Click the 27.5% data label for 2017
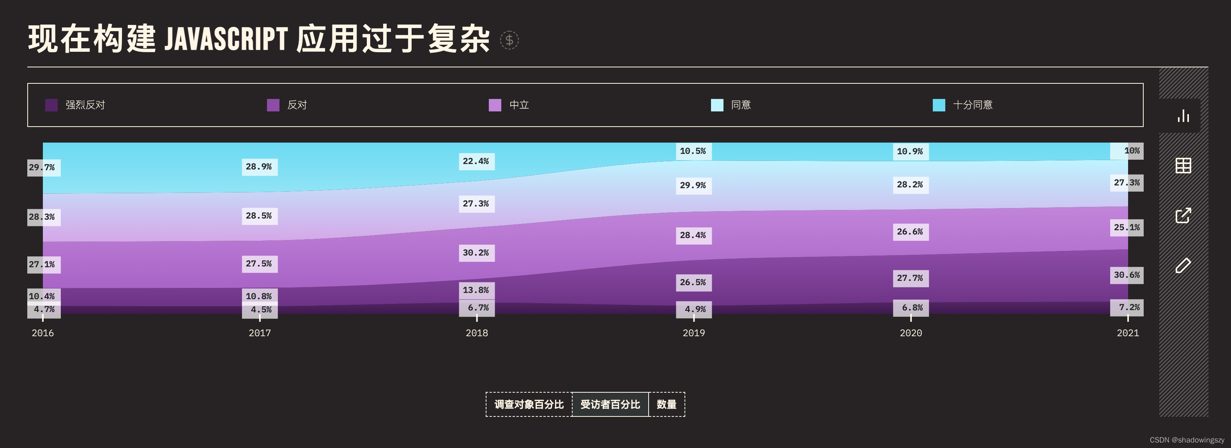This screenshot has height=448, width=1231. coord(260,264)
